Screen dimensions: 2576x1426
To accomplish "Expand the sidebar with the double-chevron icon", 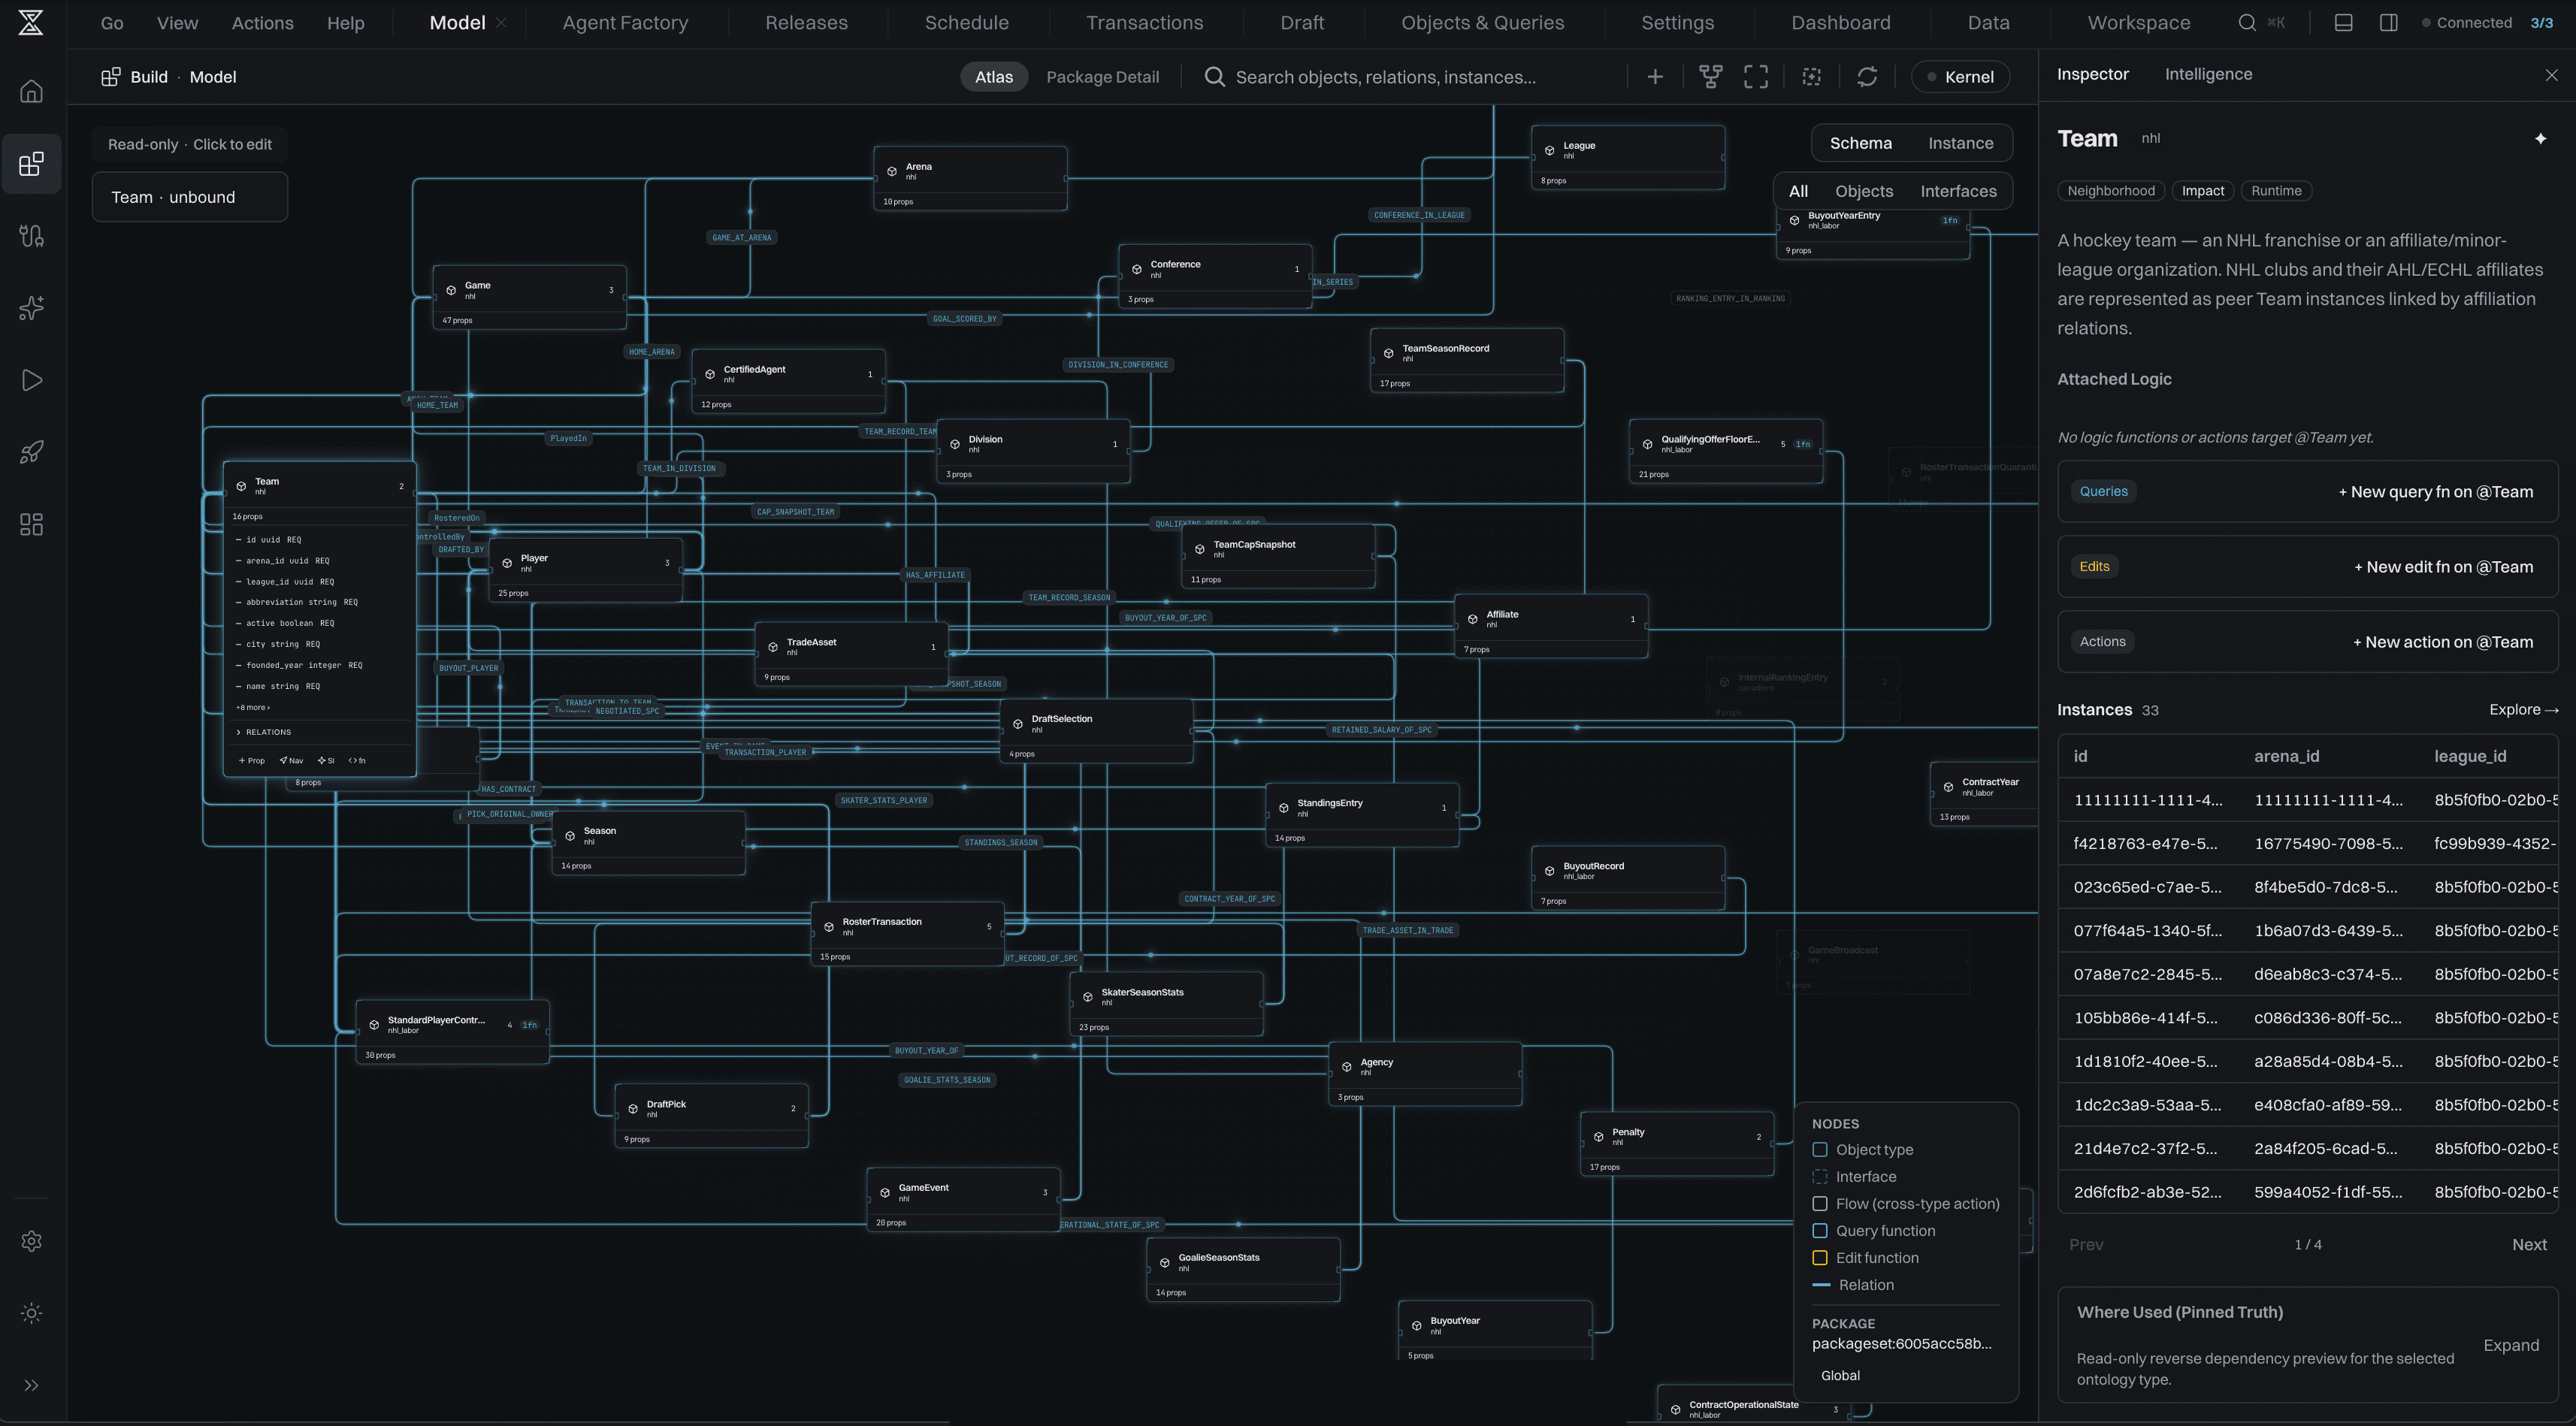I will pyautogui.click(x=31, y=1385).
